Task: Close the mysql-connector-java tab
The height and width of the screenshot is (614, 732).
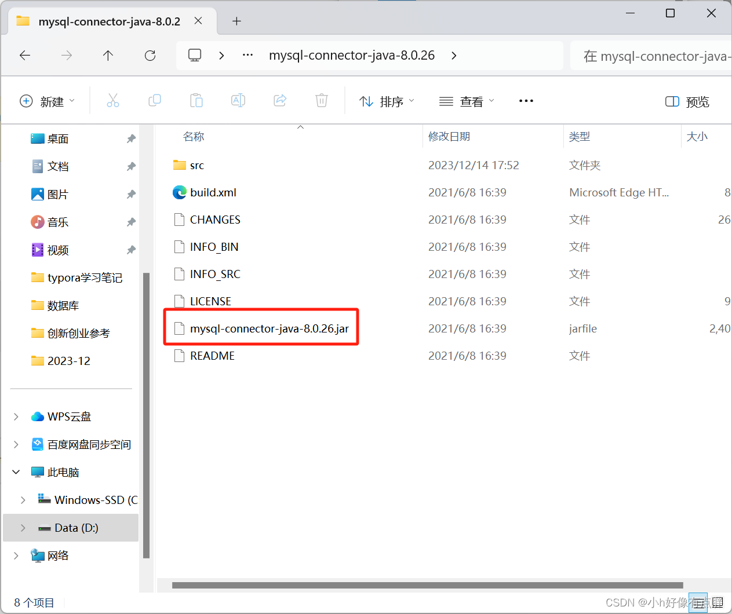Action: tap(198, 21)
